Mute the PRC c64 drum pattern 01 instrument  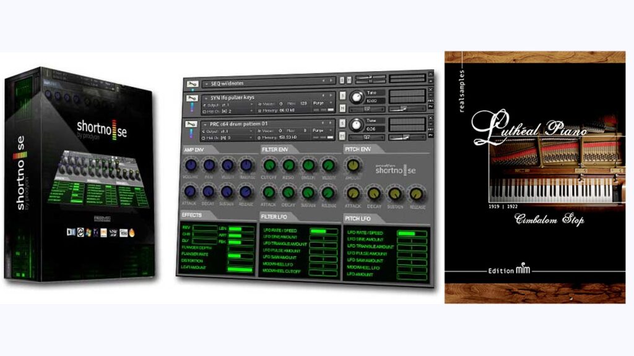coord(342,137)
